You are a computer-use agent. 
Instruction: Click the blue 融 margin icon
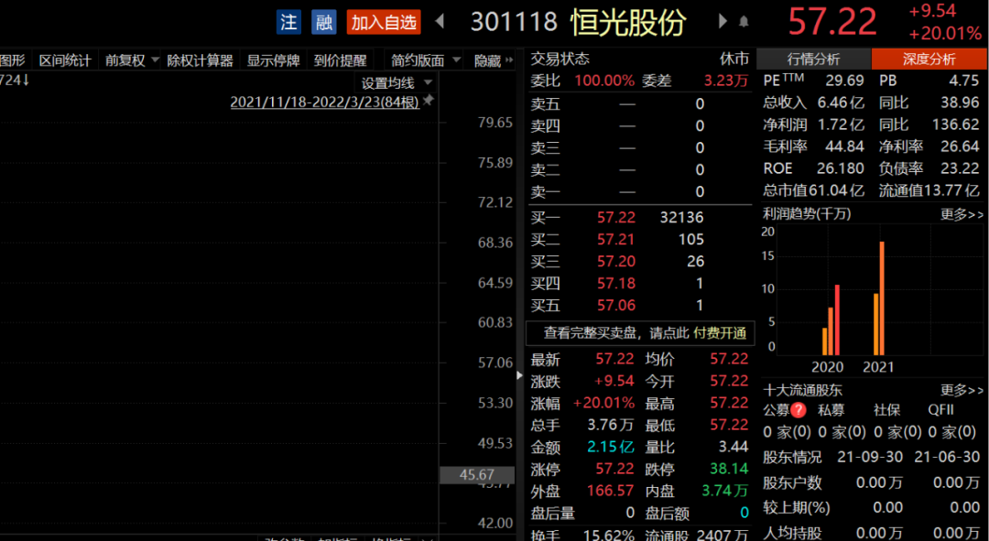[323, 23]
